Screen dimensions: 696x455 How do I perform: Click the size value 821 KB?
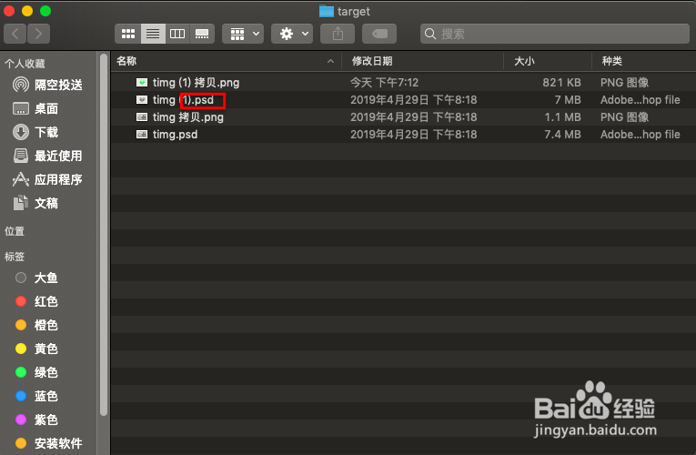point(561,83)
